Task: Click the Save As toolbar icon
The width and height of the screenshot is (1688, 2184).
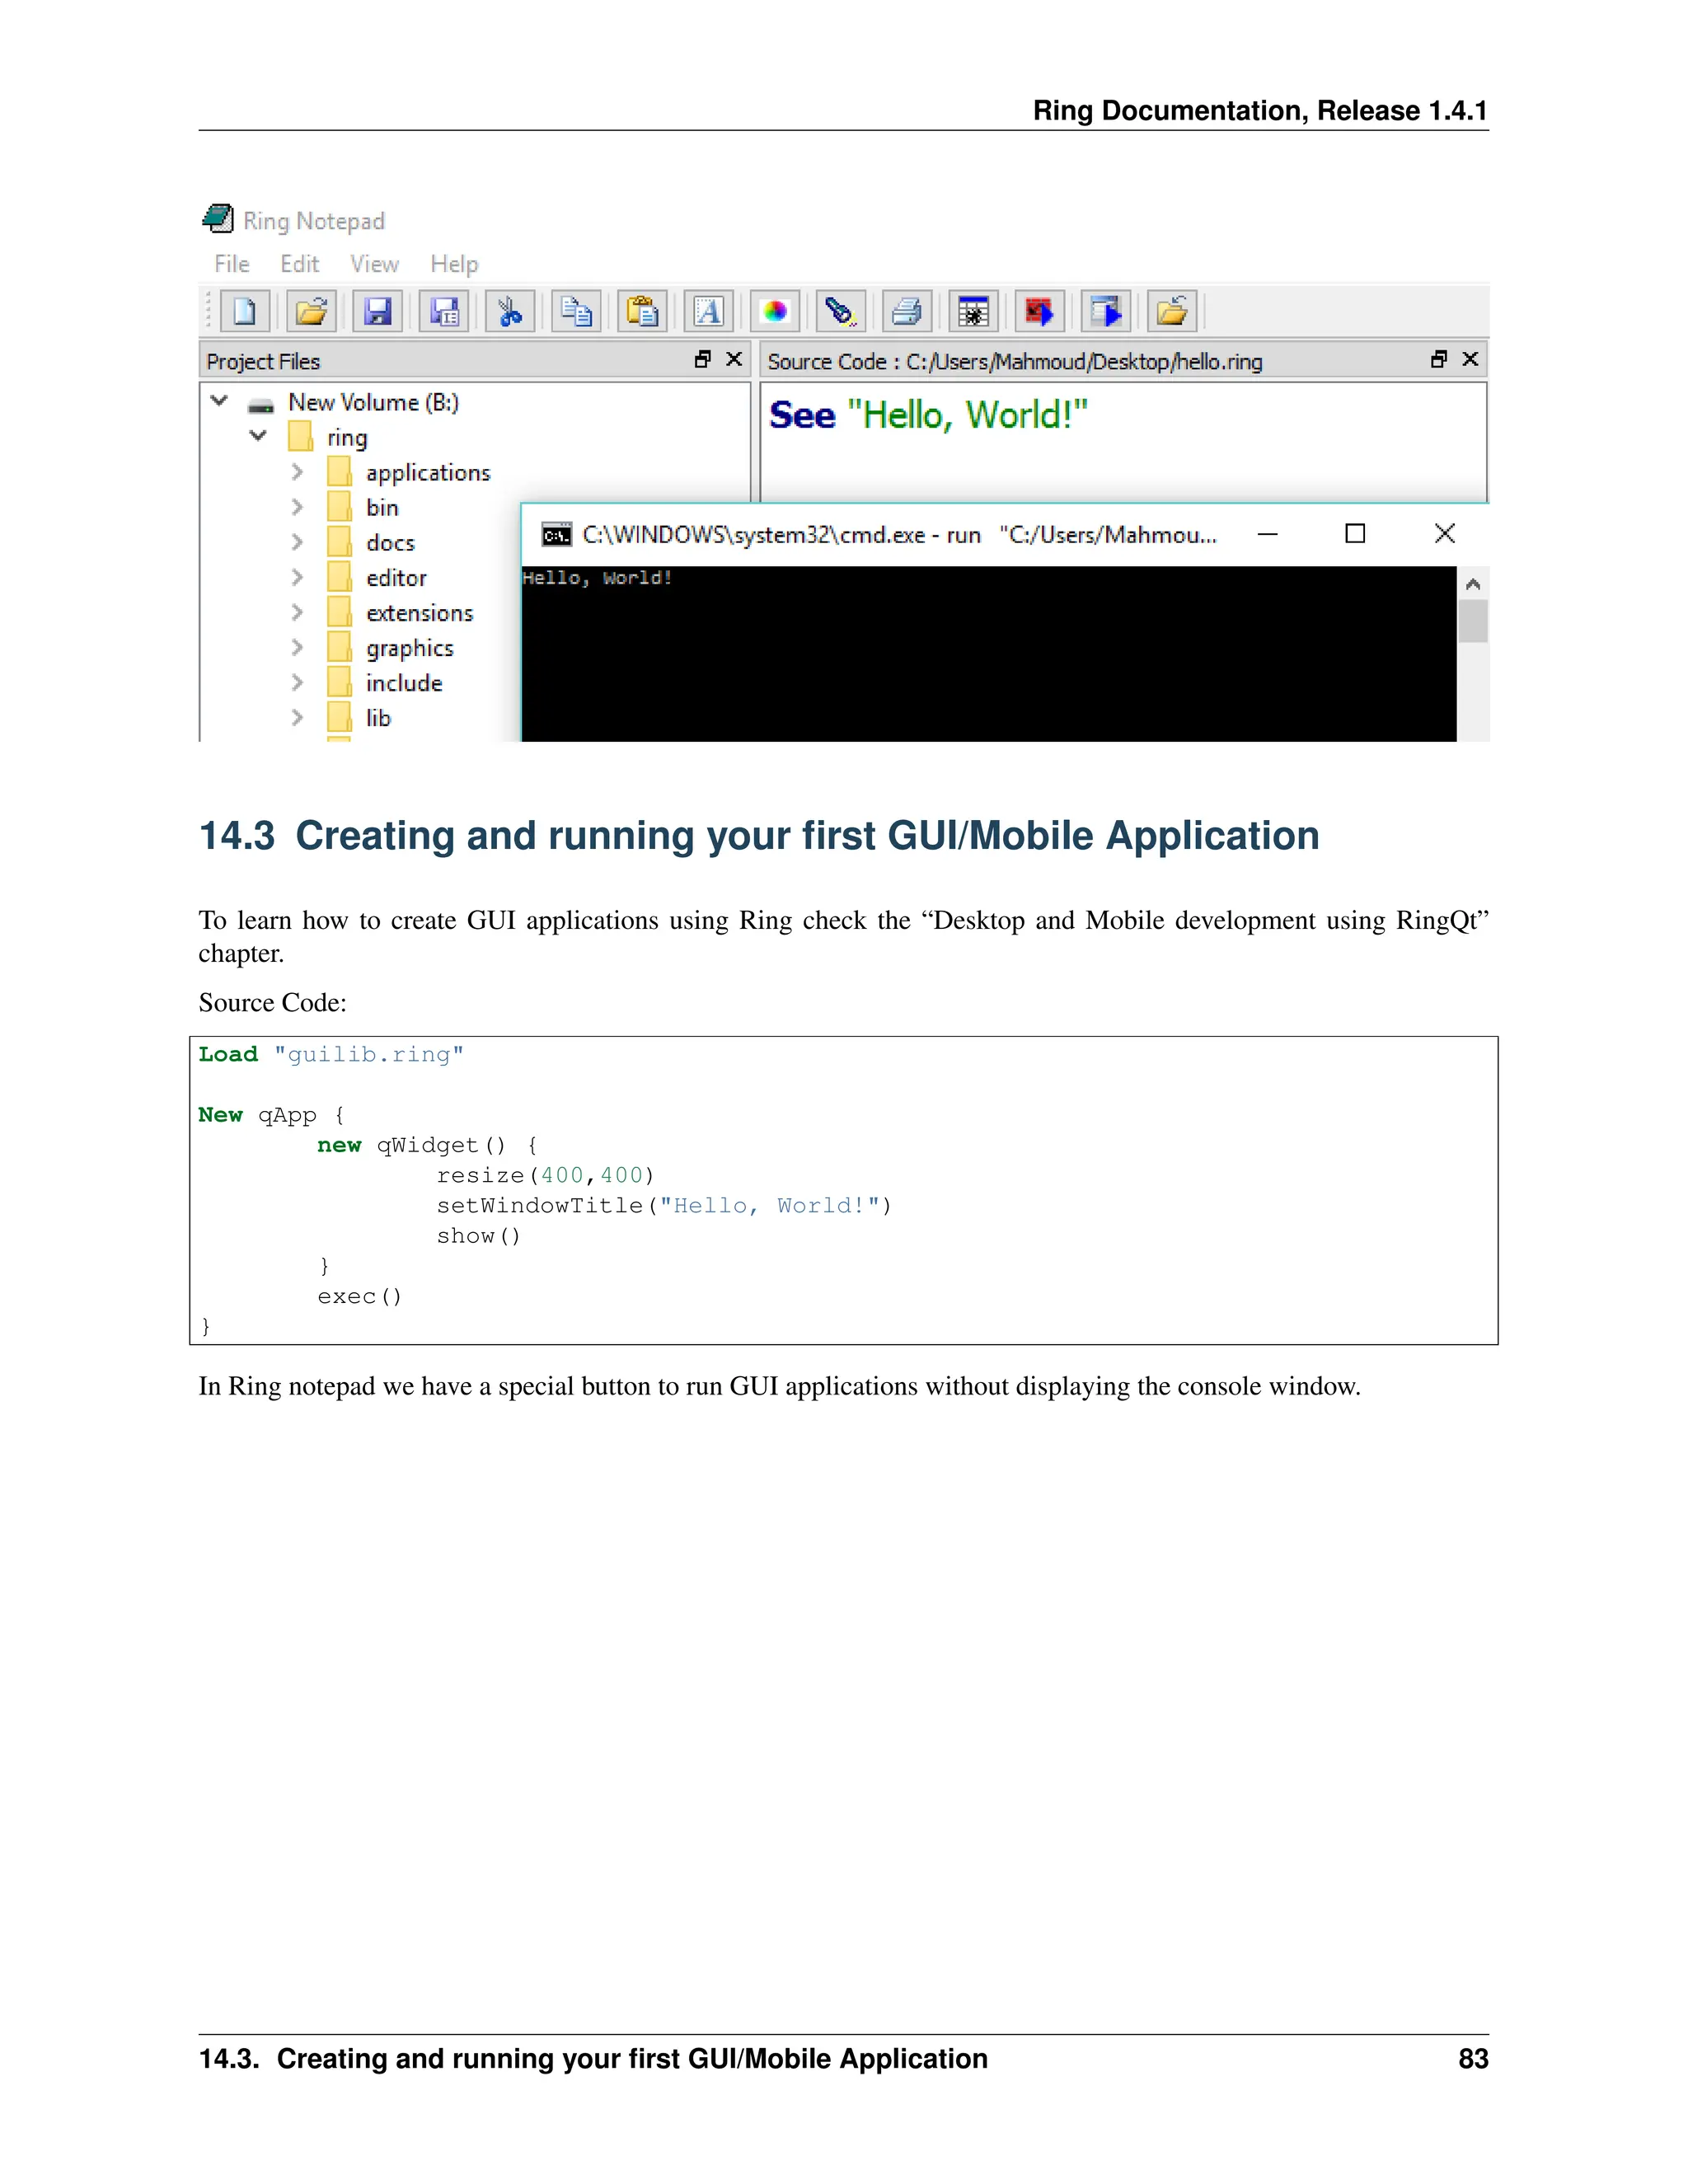Action: coord(443,312)
